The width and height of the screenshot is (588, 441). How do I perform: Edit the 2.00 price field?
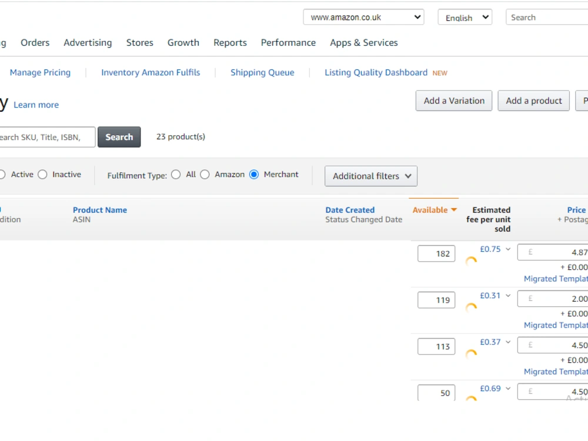(x=553, y=299)
